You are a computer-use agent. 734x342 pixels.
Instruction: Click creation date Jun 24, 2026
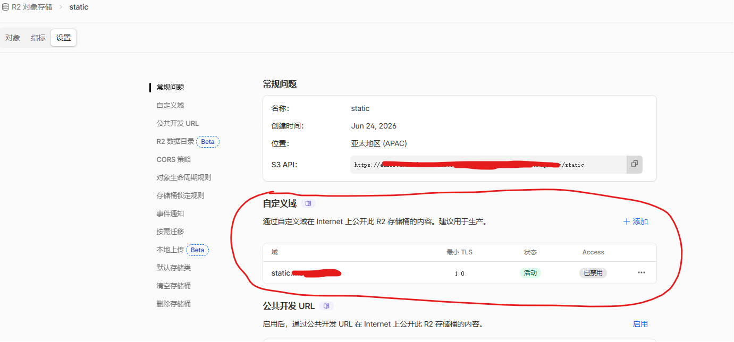click(x=374, y=126)
